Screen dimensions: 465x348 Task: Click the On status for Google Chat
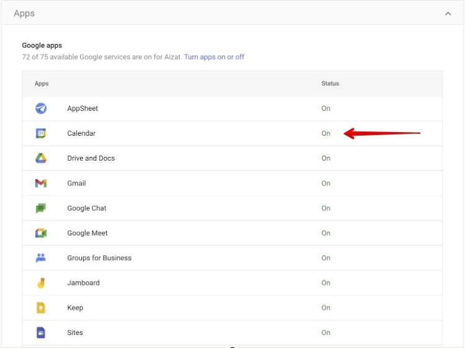coord(325,208)
